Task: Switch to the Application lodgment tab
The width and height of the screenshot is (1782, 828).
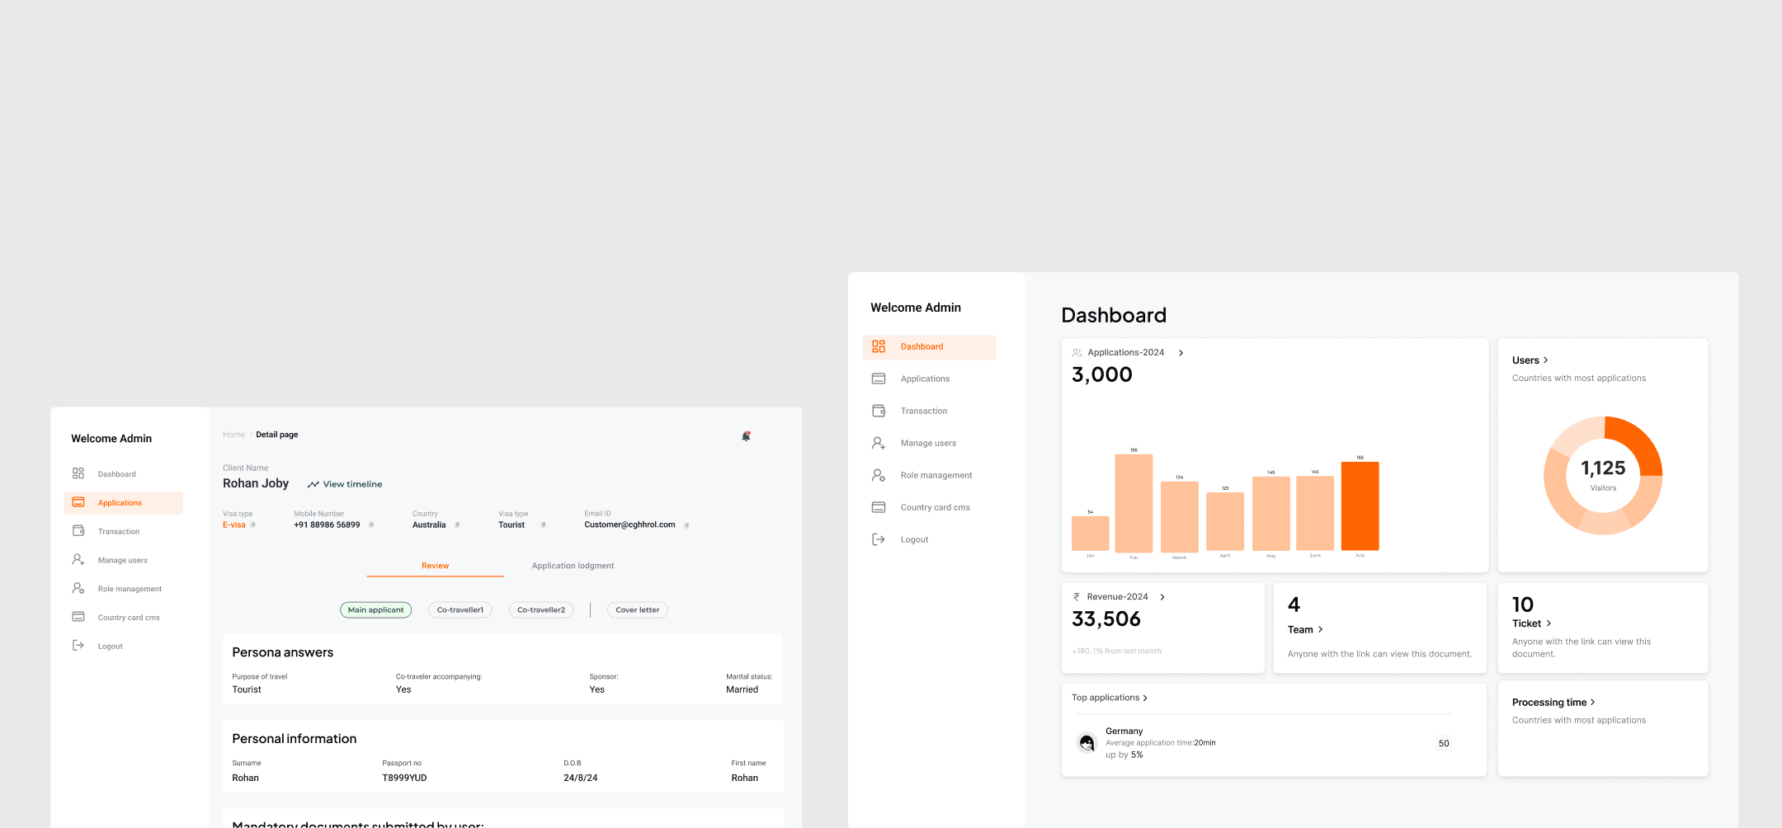Action: pos(573,566)
